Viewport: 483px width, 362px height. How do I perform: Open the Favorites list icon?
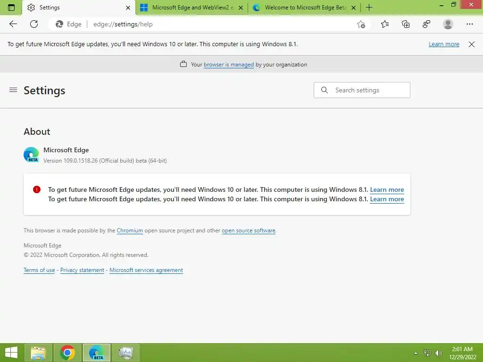385,24
